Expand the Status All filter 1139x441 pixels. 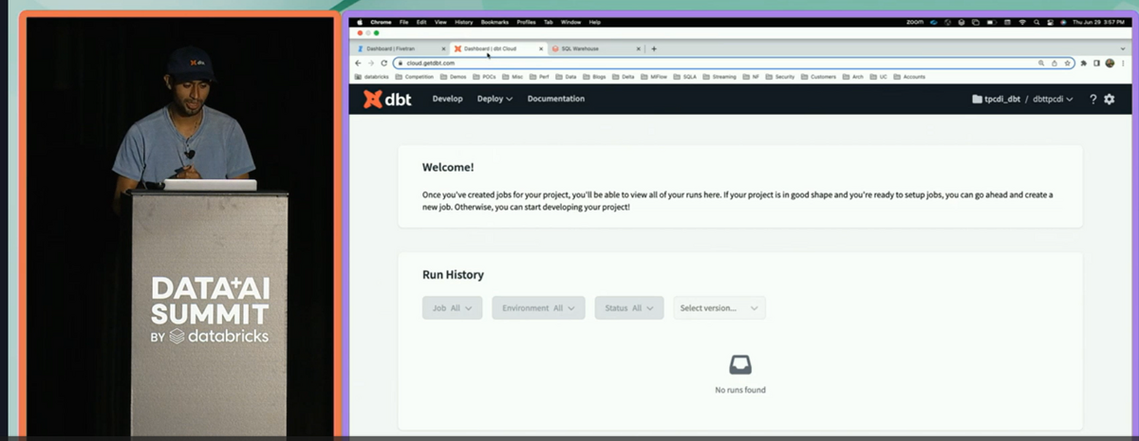coord(629,308)
